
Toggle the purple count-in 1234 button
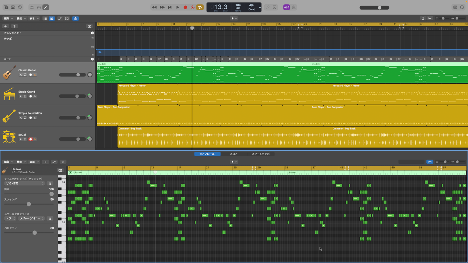point(287,7)
